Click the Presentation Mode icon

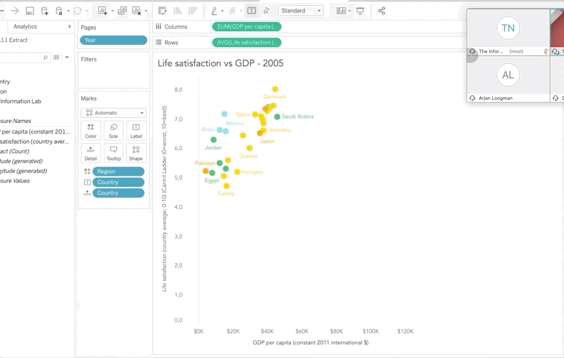pos(360,11)
